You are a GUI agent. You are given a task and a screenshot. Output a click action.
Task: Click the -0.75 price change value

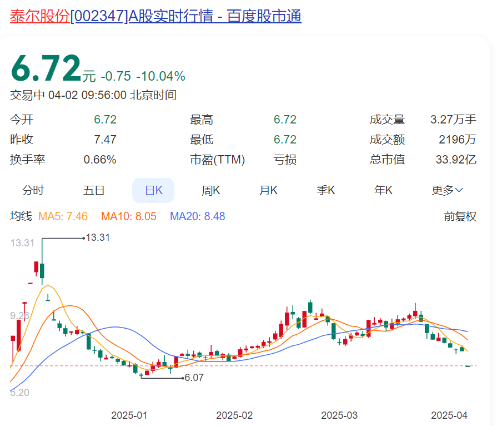[116, 76]
